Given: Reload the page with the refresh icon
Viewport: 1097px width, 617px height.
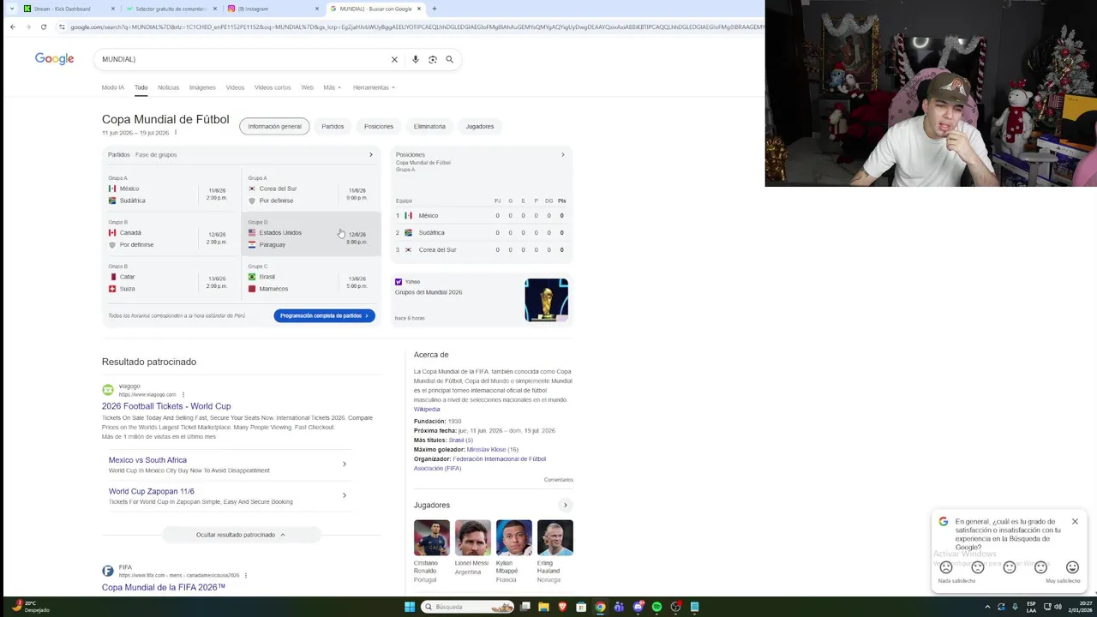Looking at the screenshot, I should (44, 27).
